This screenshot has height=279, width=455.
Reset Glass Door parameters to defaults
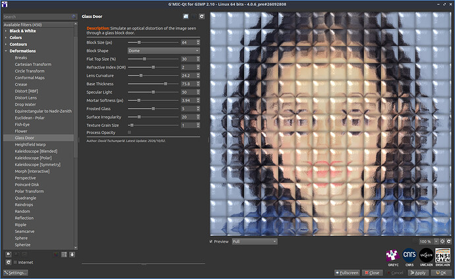click(202, 16)
